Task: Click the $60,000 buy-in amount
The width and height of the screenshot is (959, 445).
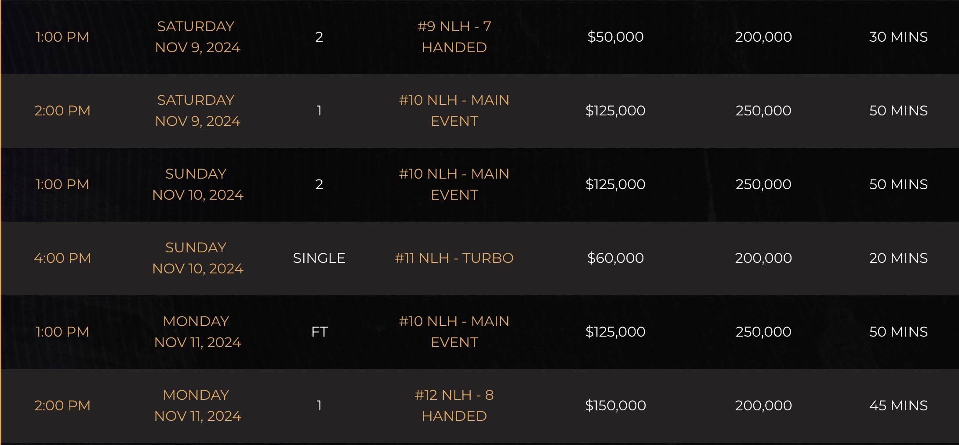Action: [615, 258]
